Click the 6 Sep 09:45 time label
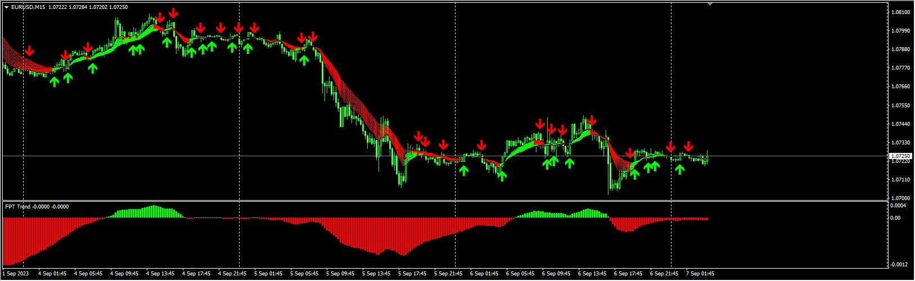The height and width of the screenshot is (281, 915). (x=557, y=274)
